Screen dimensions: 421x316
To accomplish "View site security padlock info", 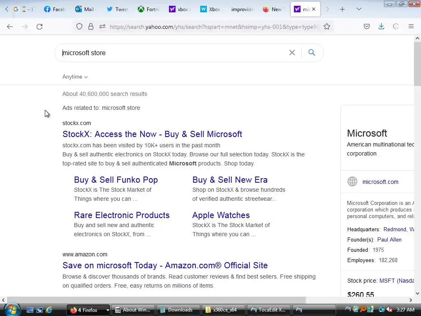I will (x=91, y=27).
